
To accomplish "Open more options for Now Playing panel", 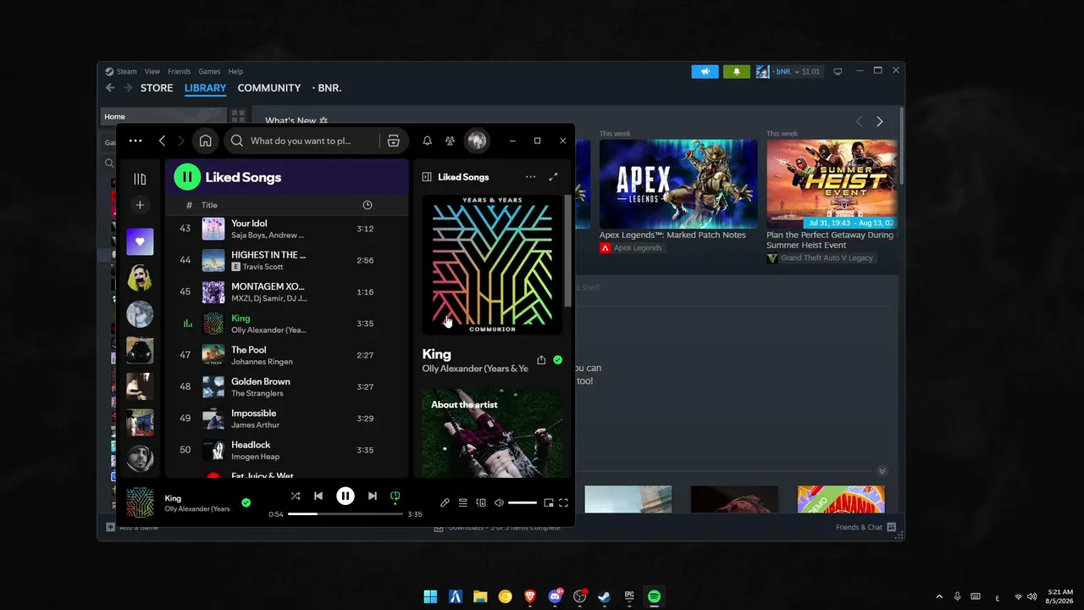I will click(x=530, y=177).
